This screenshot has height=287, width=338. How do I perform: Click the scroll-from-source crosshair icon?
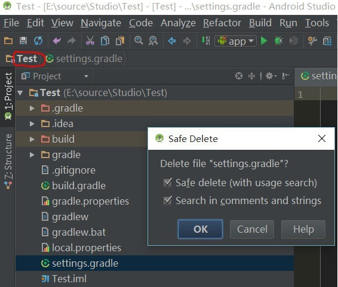point(239,76)
